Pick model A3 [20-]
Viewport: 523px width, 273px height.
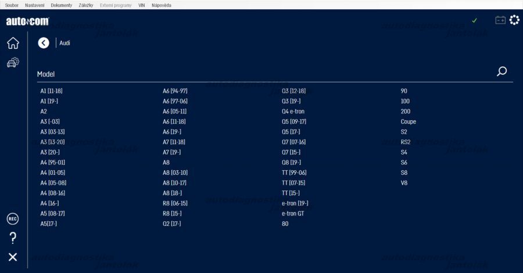click(50, 152)
